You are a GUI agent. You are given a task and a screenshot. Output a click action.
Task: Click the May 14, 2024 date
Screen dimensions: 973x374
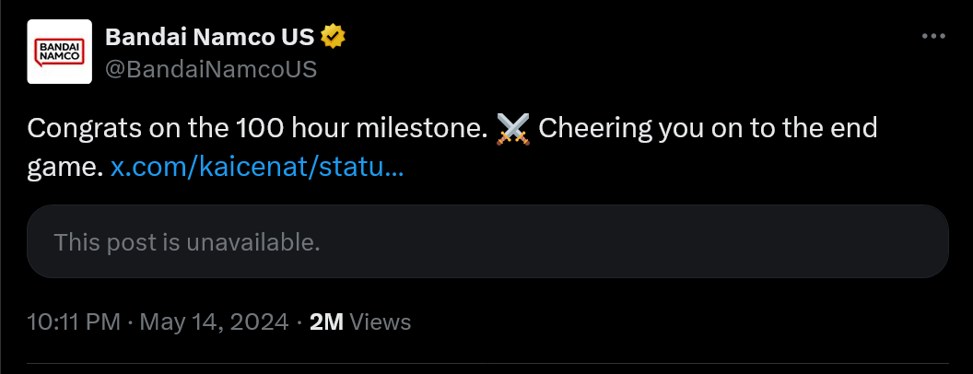point(214,321)
